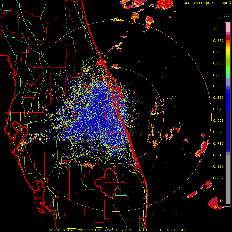Select the 0.573 scale label
This screenshot has width=232, height=232.
[x=218, y=121]
